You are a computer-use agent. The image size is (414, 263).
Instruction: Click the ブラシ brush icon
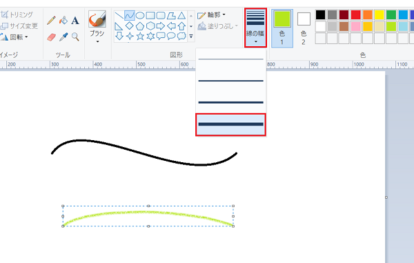pos(97,19)
